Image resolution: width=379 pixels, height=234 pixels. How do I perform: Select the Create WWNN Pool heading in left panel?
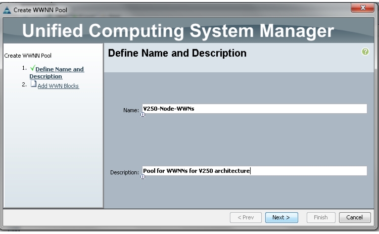click(28, 56)
